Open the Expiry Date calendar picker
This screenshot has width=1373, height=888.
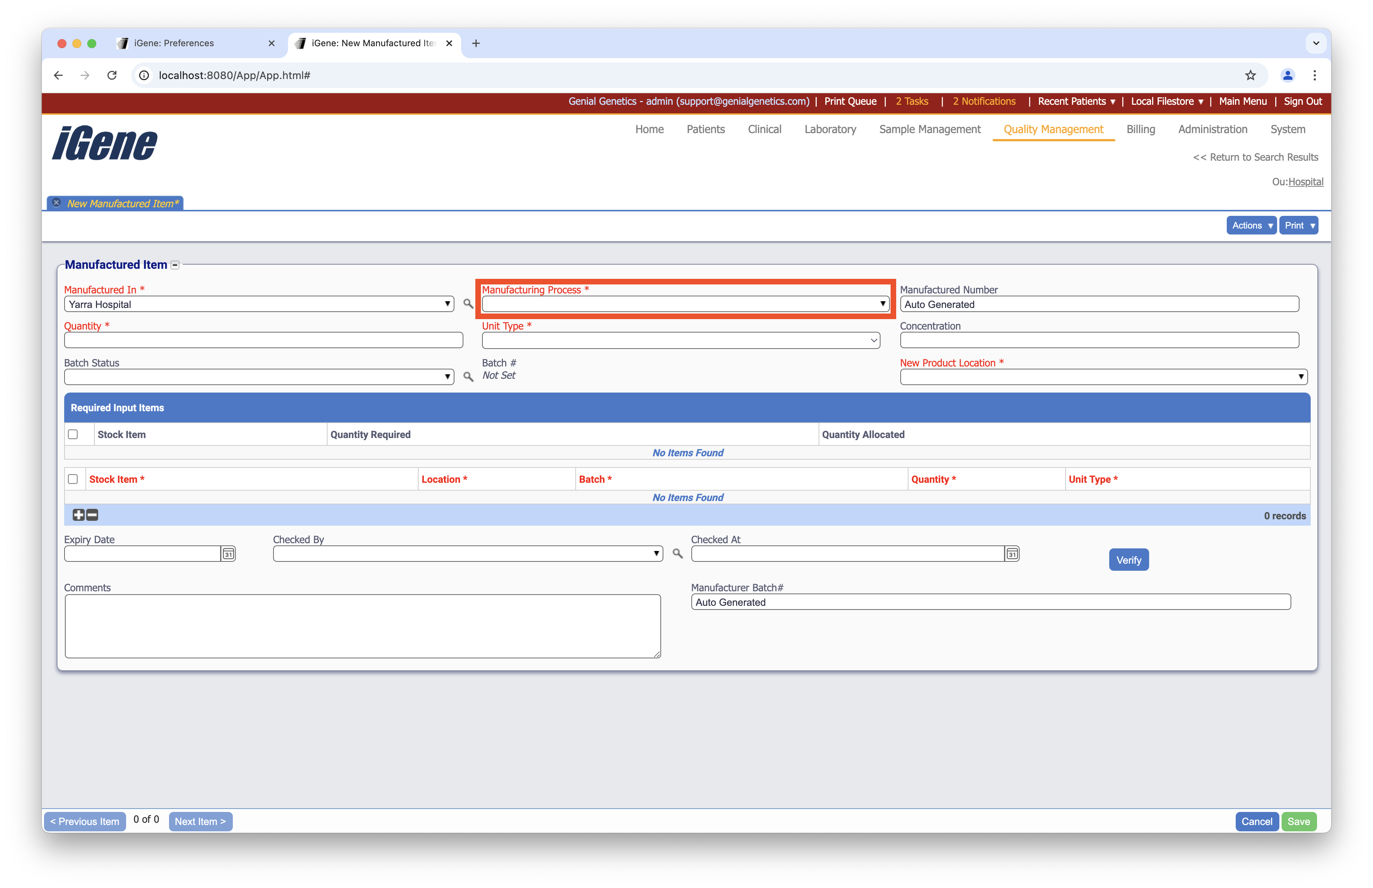[x=228, y=554]
